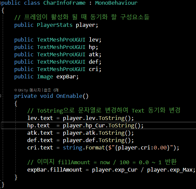This screenshot has height=189, width=196.
Task: Click 'exp_Cur' in the fillAmount expression
Action: (126, 170)
